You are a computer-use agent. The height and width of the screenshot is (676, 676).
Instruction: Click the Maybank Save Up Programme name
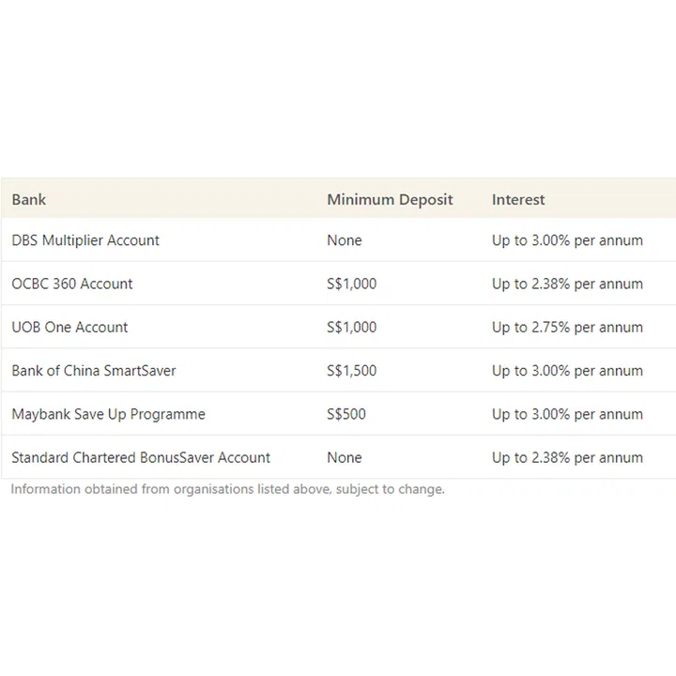pyautogui.click(x=108, y=414)
